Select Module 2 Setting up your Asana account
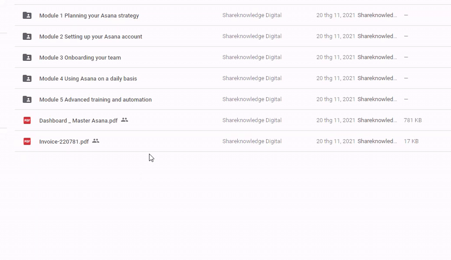 (x=90, y=37)
